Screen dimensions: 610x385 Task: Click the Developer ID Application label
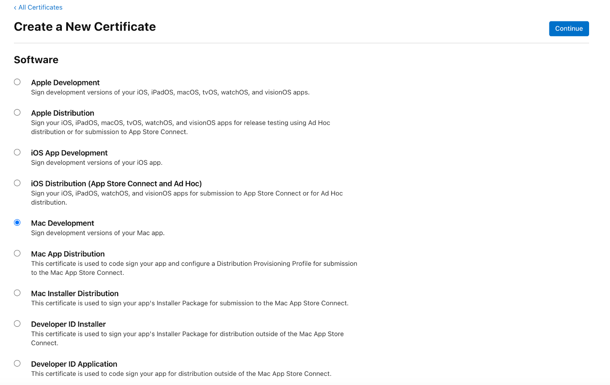point(74,364)
